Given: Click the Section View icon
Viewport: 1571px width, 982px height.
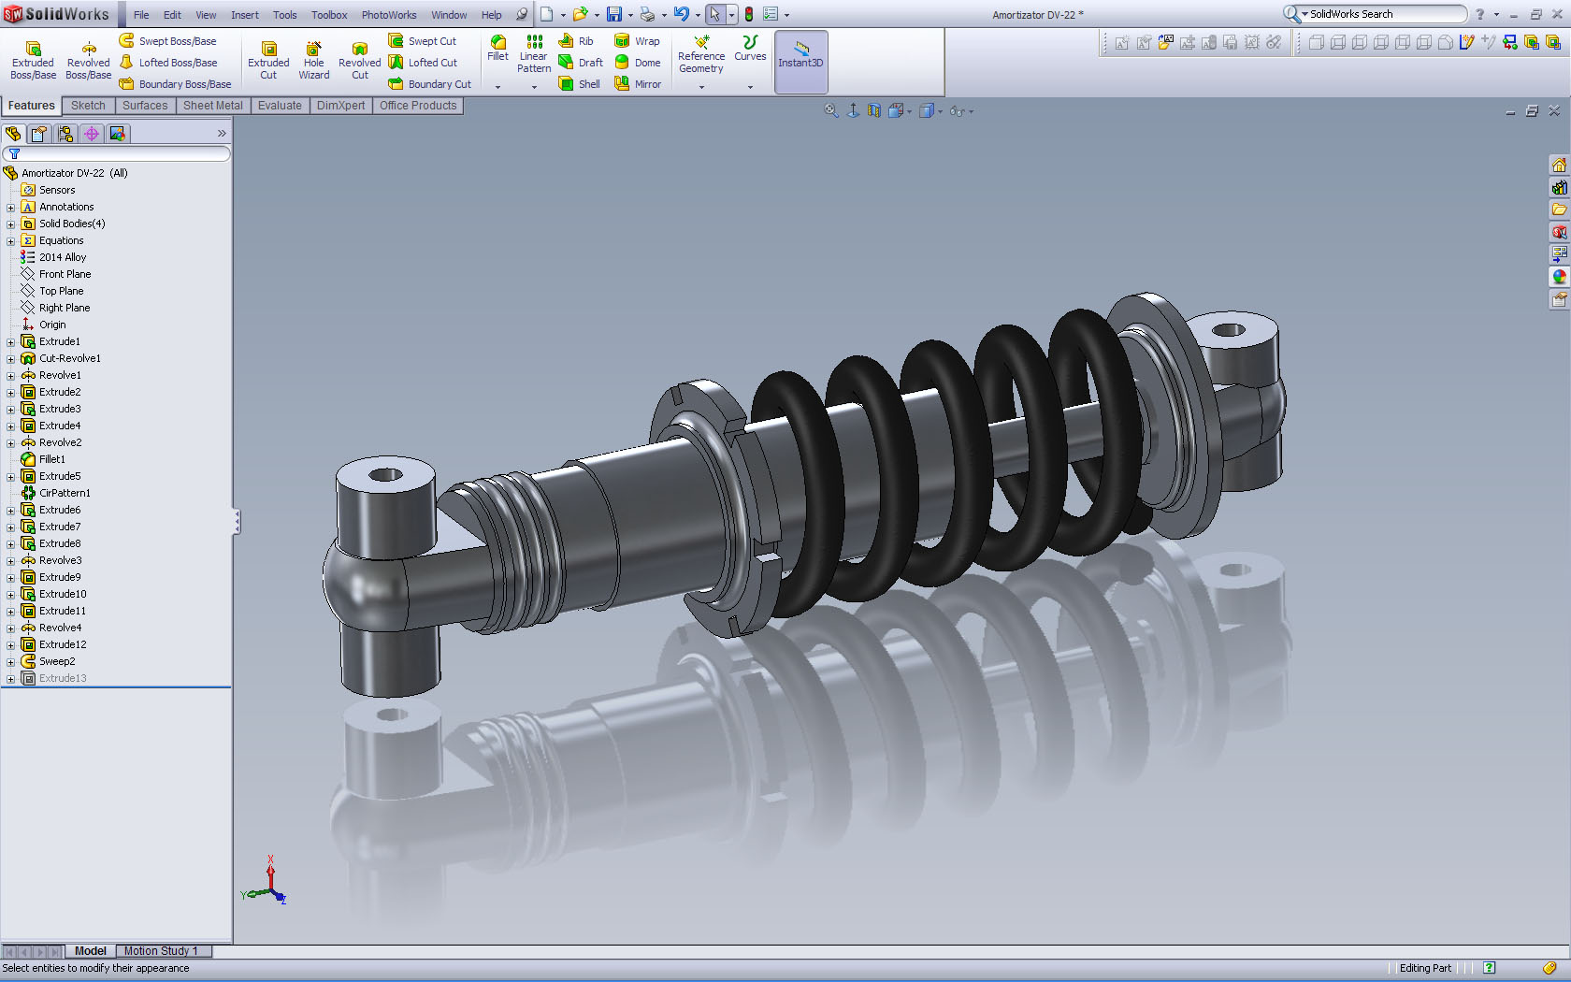Looking at the screenshot, I should (874, 111).
